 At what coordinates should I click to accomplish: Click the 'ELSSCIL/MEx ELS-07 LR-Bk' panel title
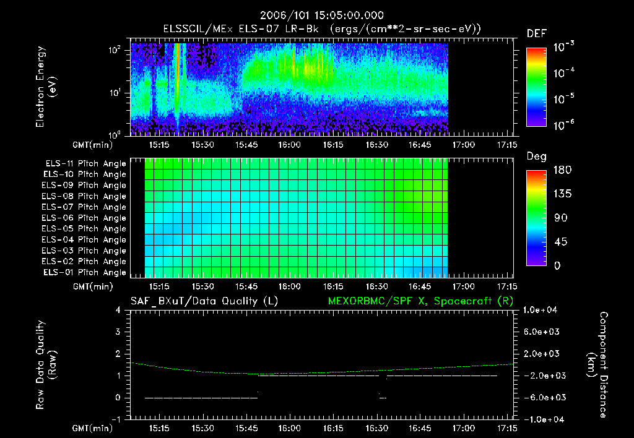[241, 29]
